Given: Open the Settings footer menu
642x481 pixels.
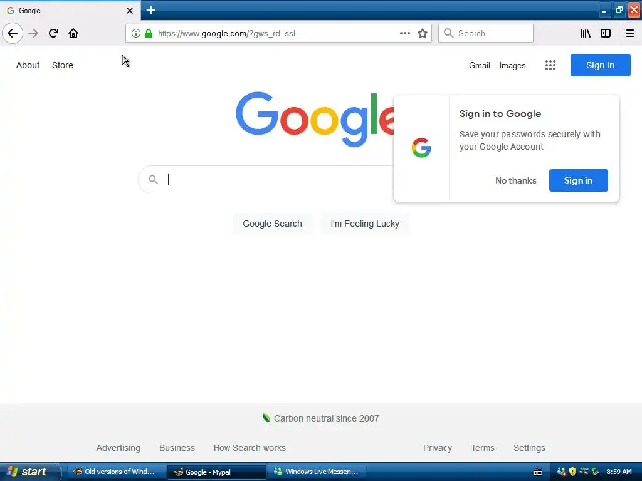Looking at the screenshot, I should tap(529, 448).
